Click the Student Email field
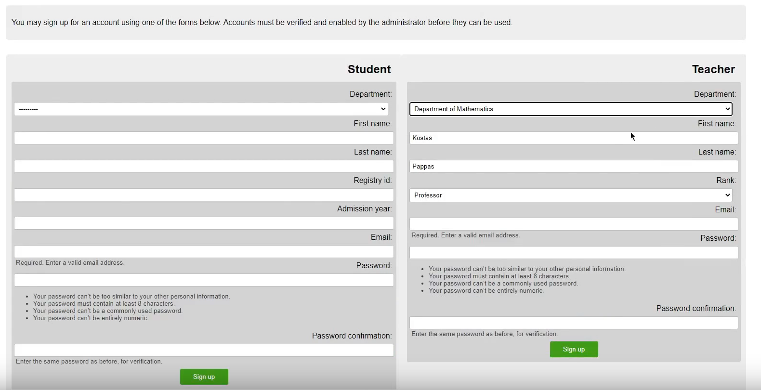This screenshot has height=390, width=761. (204, 251)
